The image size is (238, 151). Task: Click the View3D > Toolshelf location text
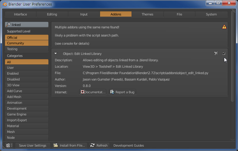point(113,66)
